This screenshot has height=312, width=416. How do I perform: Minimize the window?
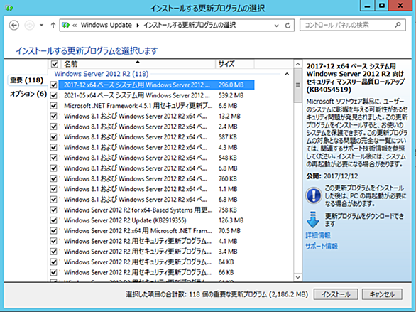pyautogui.click(x=368, y=6)
